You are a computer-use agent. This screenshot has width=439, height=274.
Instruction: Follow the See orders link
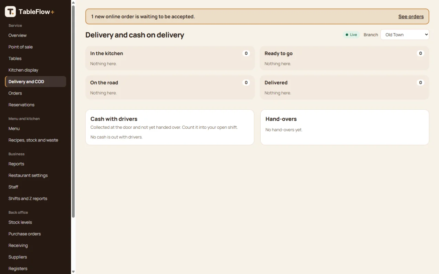click(x=411, y=16)
